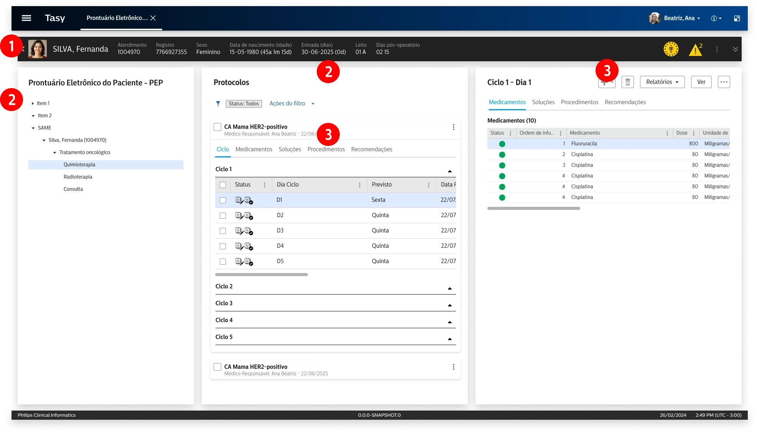The width and height of the screenshot is (757, 432).
Task: Open patient banner three-dot menu
Action: [717, 49]
